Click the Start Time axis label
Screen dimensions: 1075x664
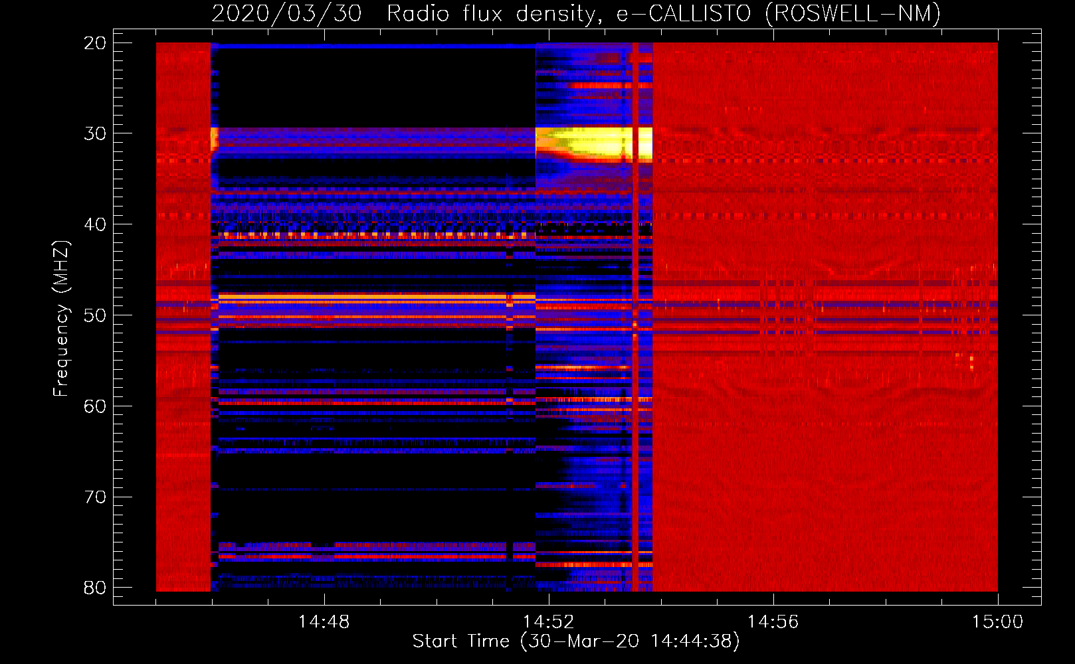coord(576,641)
